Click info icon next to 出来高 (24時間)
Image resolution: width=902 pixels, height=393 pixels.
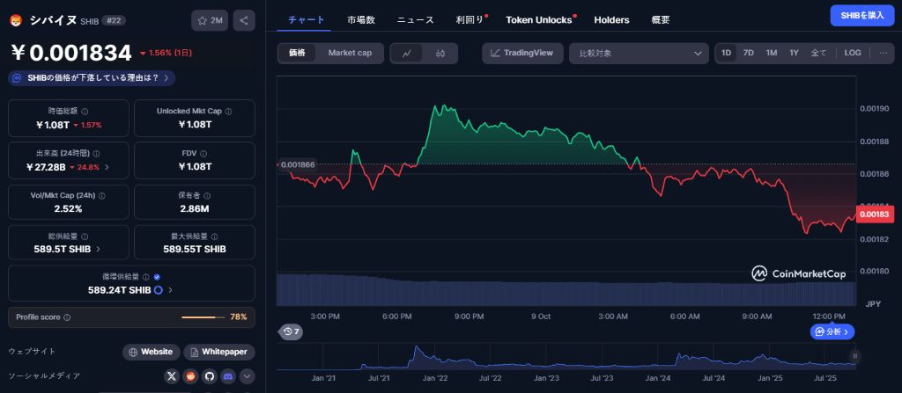coord(96,154)
